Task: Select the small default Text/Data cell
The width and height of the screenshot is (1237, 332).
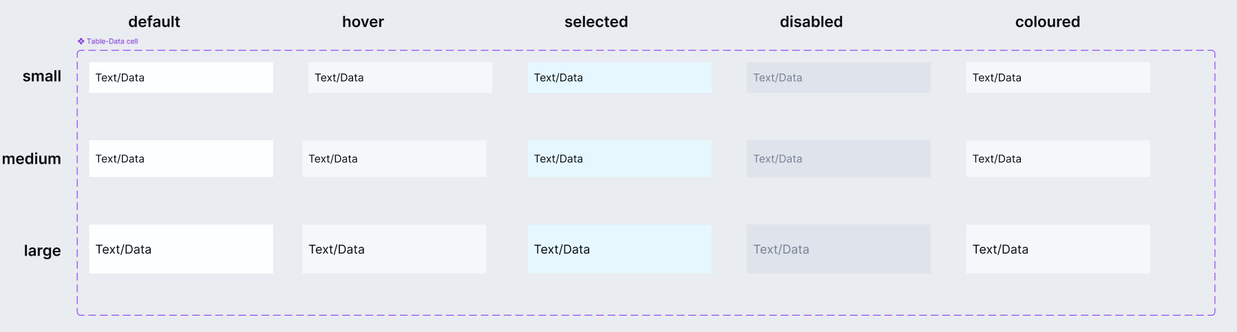Action: 181,78
